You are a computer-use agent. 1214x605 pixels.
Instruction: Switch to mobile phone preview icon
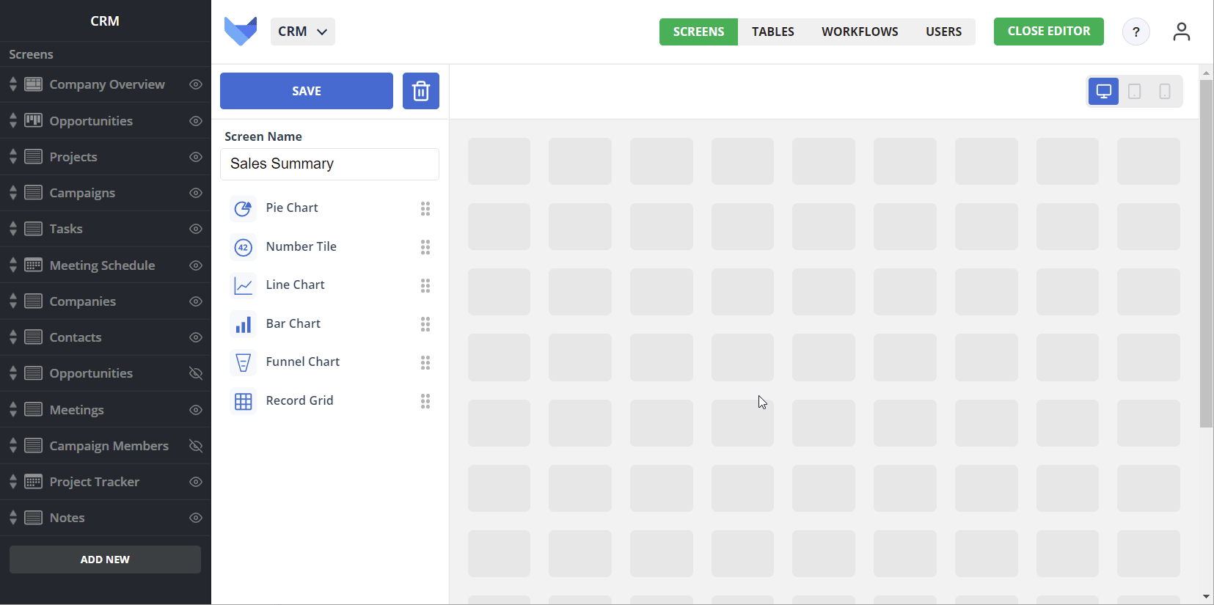(1164, 92)
